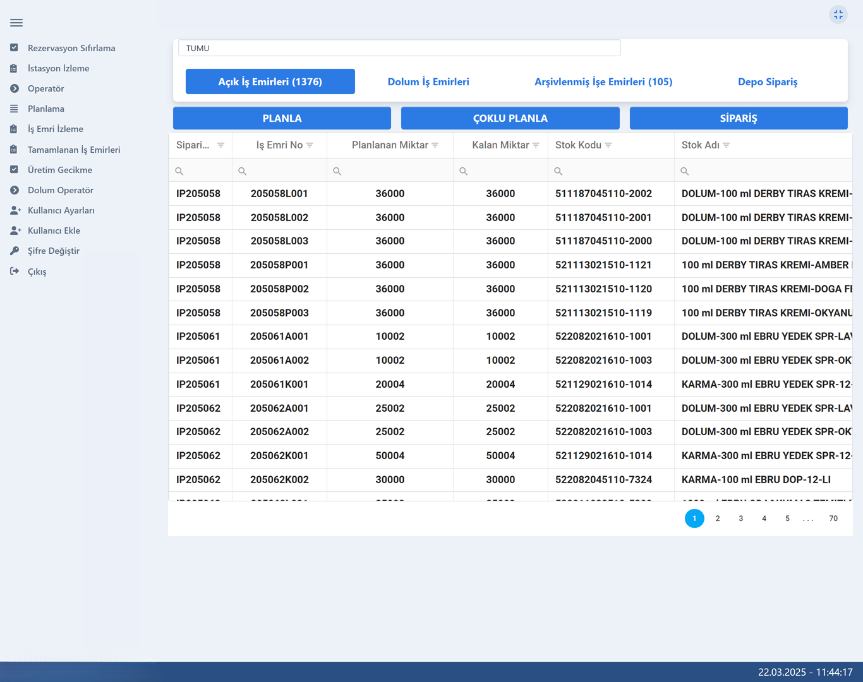Click the Planlama list icon

[x=14, y=109]
